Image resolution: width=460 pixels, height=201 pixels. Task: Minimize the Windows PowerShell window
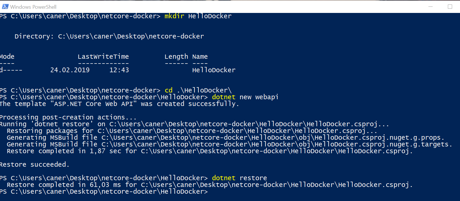tap(430, 6)
